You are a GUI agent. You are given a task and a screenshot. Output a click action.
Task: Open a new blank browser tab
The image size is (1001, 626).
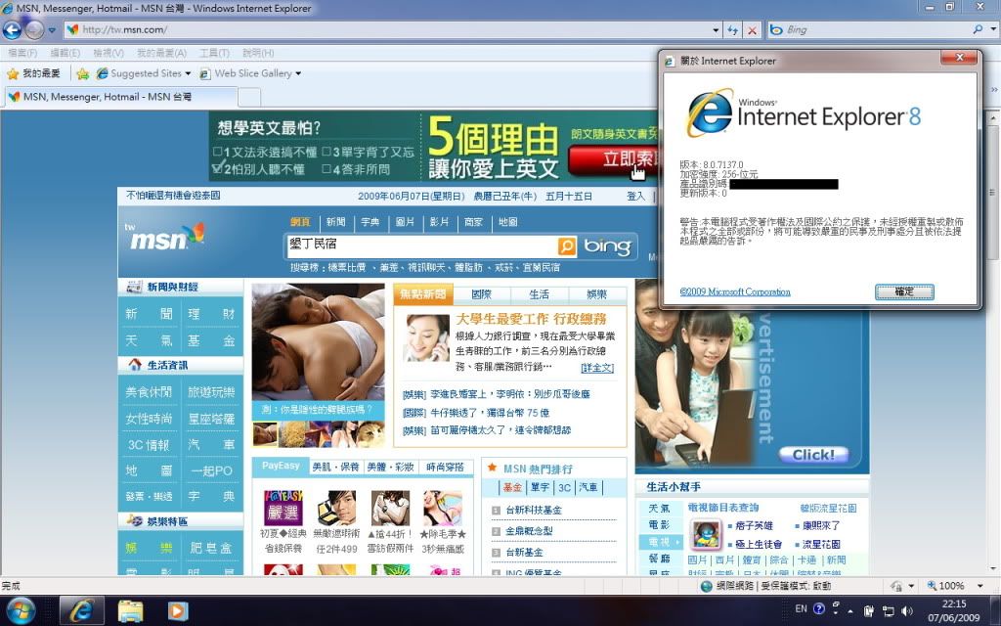coord(249,97)
